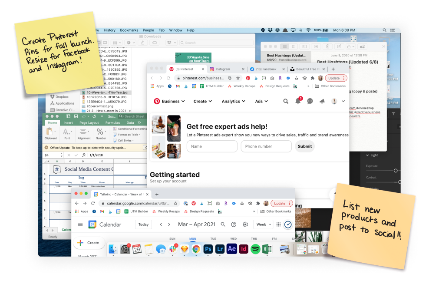Adjust the Exposure slider handle in Lightroom
429x284 pixels.
(x=395, y=171)
